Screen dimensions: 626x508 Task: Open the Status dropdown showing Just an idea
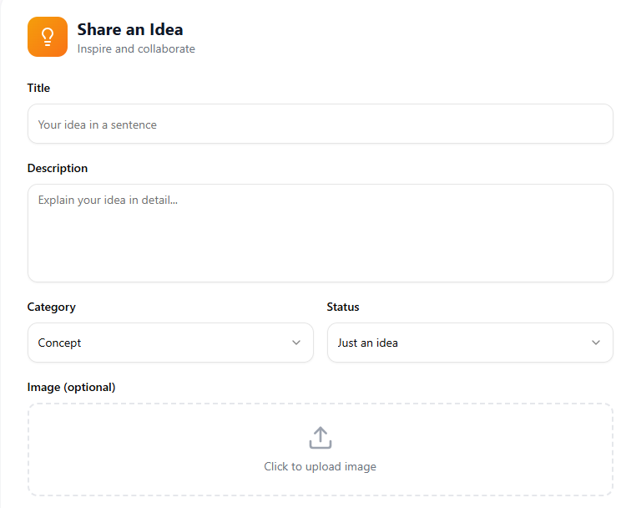(470, 343)
